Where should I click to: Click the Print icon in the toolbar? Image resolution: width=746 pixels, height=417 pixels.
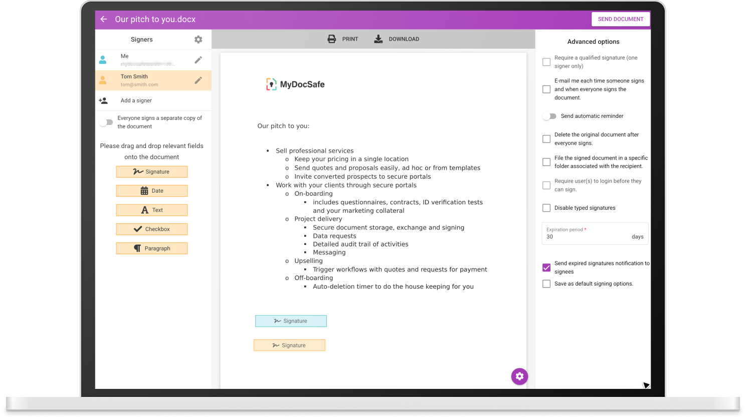(331, 39)
